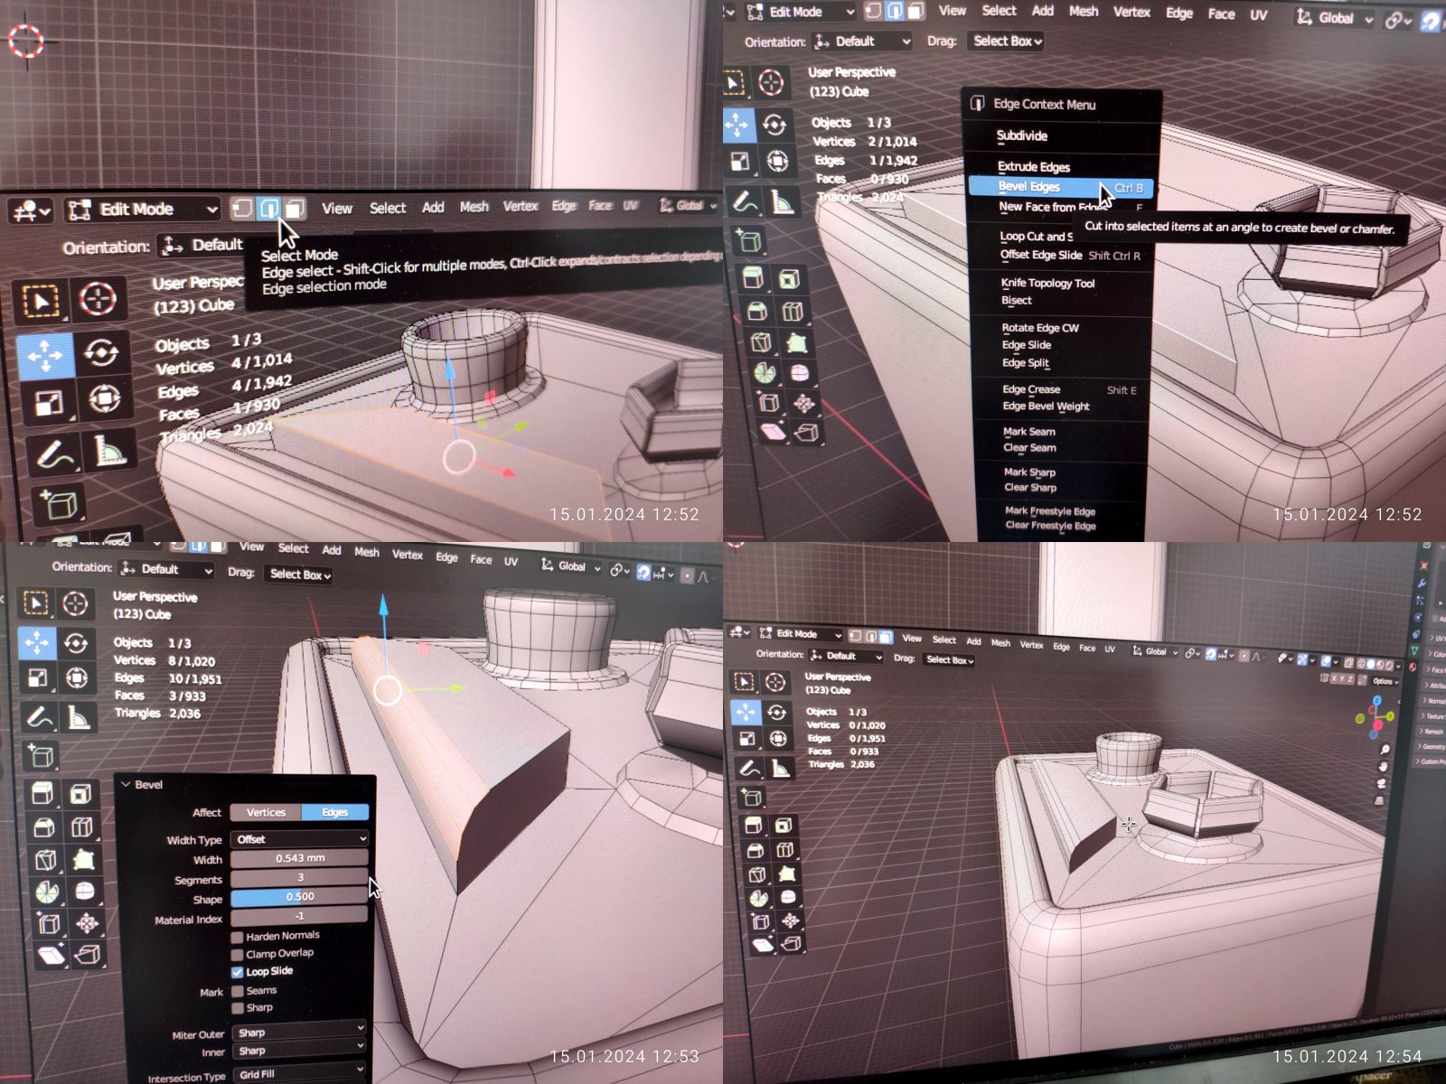Image resolution: width=1446 pixels, height=1084 pixels.
Task: Switch to Face select mode in top-left photo
Action: 295,209
